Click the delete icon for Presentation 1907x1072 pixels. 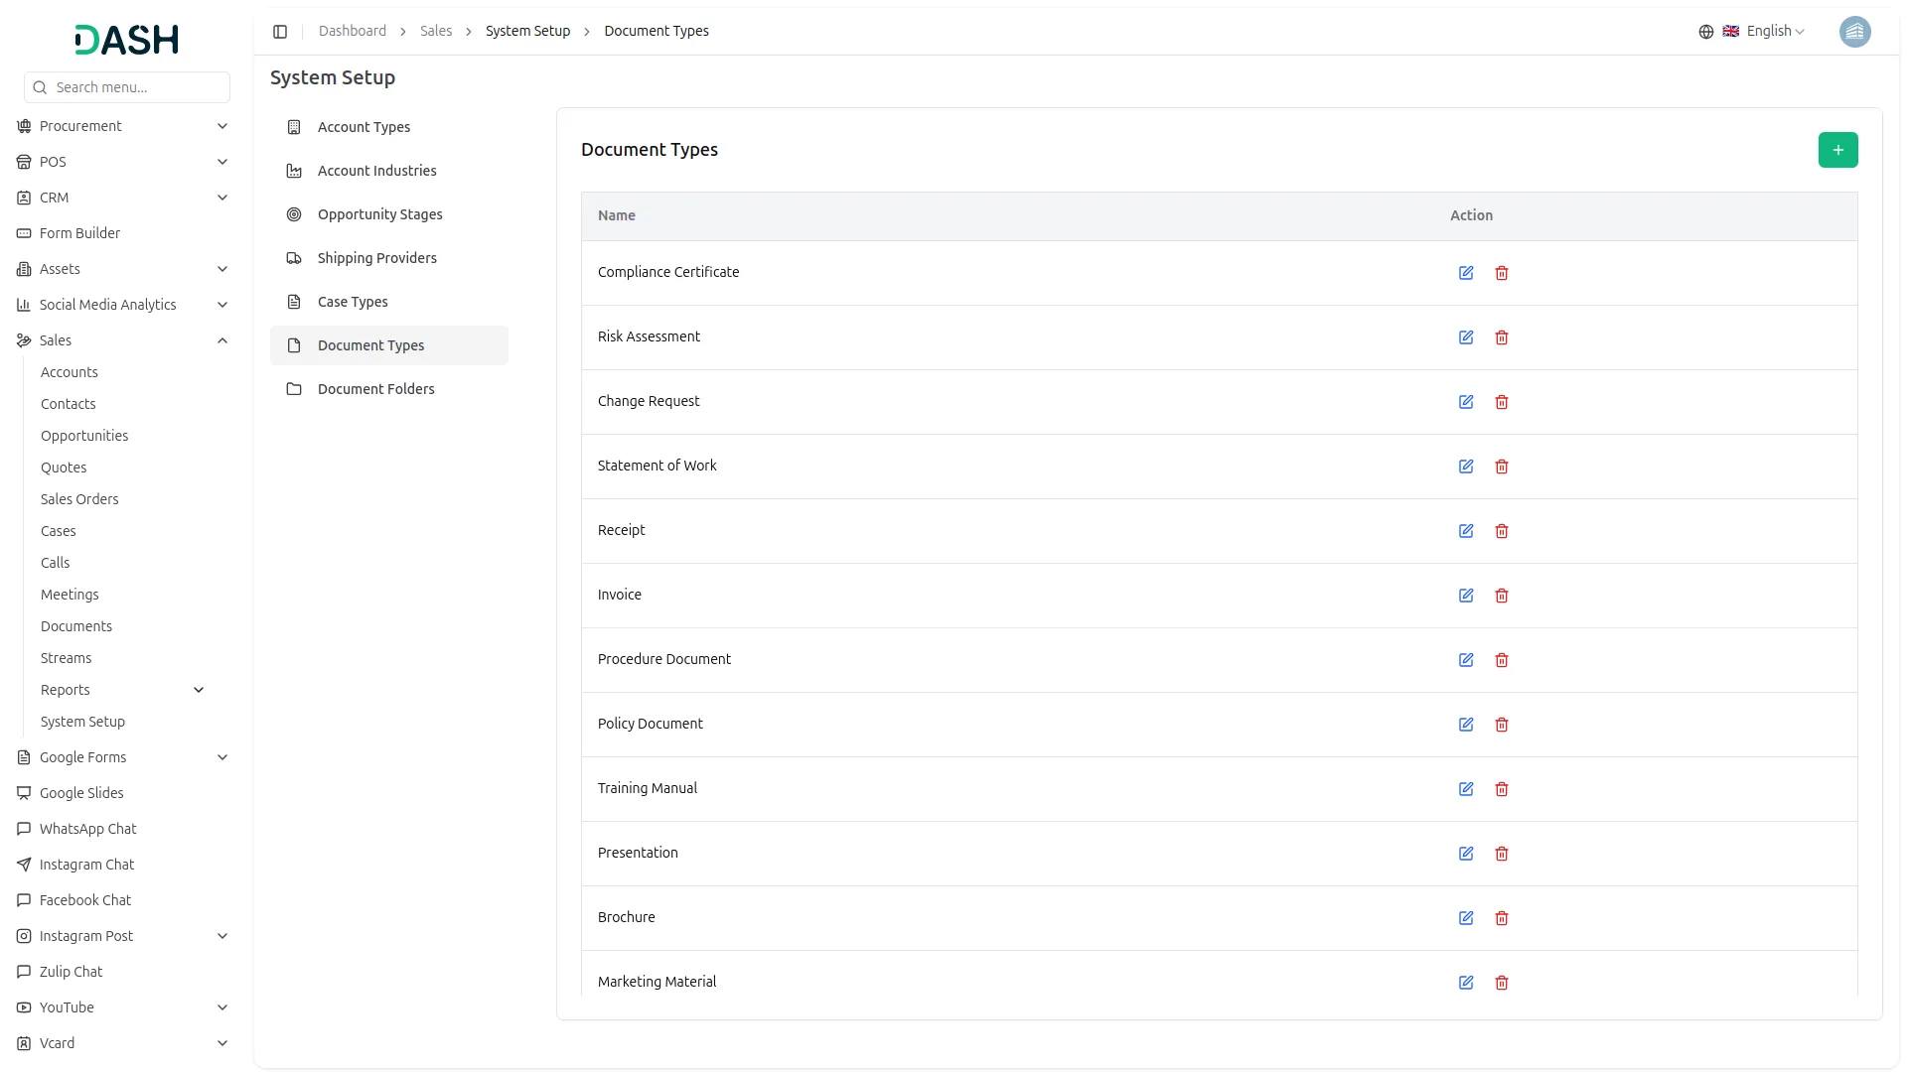pos(1502,854)
